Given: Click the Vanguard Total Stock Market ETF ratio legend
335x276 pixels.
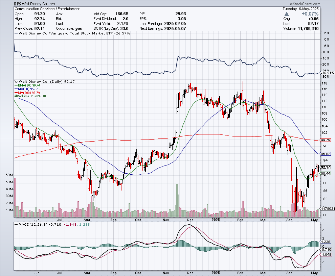Looking at the screenshot, I should point(72,33).
